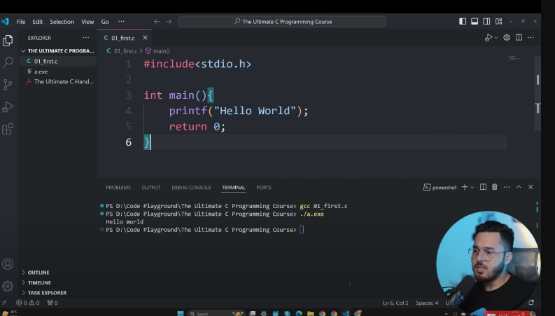Screen dimensions: 555x316
Task: Open notifications bell in status bar
Action: tap(531, 303)
